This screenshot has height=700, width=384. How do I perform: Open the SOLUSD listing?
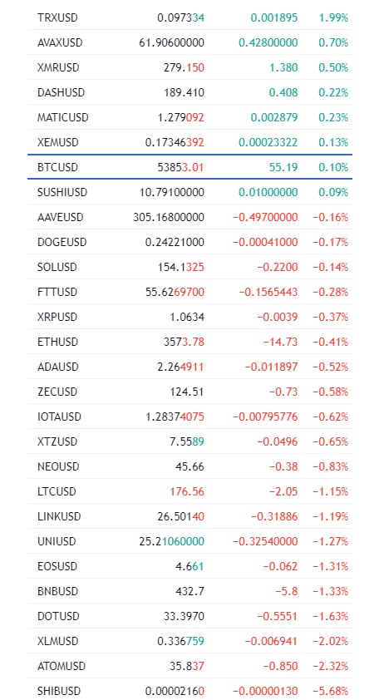[x=57, y=268]
